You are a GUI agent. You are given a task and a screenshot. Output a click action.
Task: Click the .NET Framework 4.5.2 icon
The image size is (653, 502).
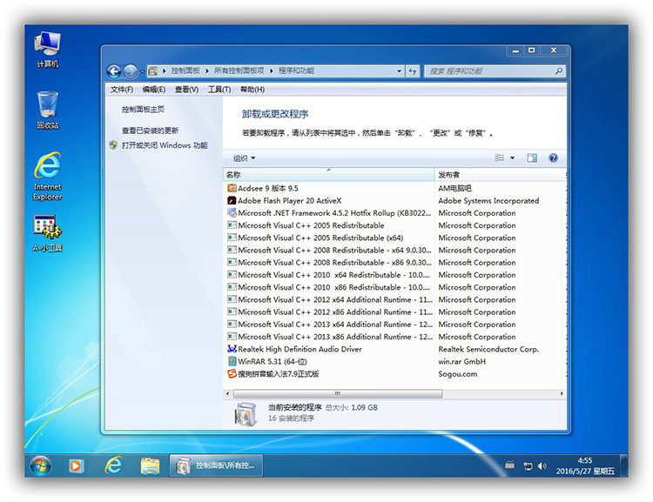point(232,212)
